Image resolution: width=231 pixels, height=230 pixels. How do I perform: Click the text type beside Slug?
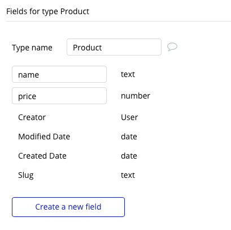(128, 175)
